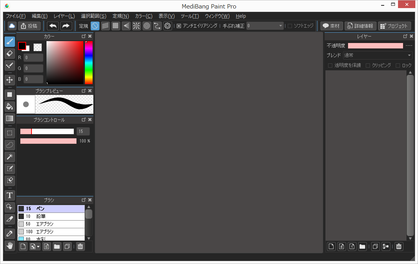Screen dimensions: 418x264
Task: Create a new layer in the Layers panel
Action: (331, 246)
